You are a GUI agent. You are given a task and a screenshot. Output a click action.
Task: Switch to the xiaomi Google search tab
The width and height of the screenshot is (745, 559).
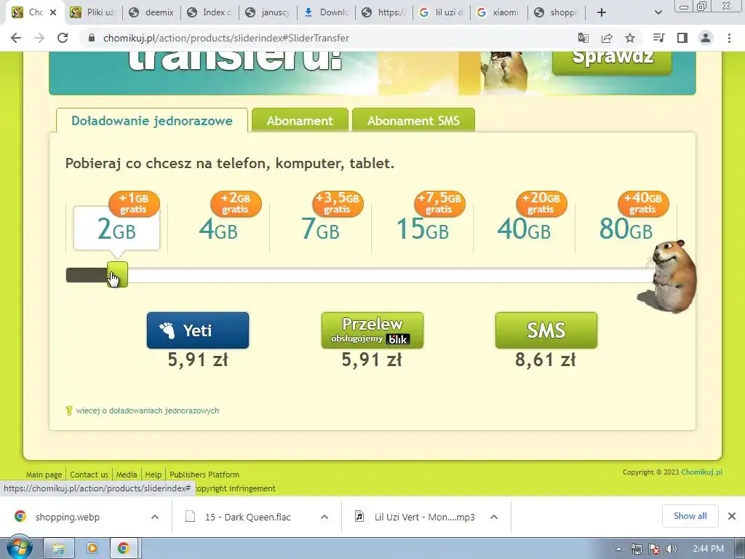click(x=499, y=12)
